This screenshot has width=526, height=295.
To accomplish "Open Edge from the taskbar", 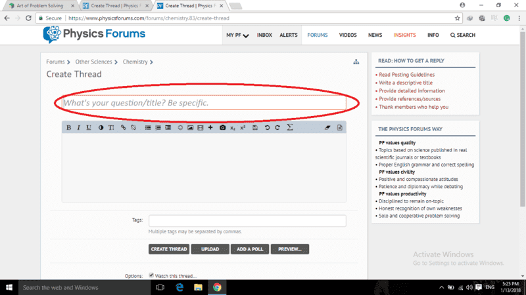I will pos(179,287).
